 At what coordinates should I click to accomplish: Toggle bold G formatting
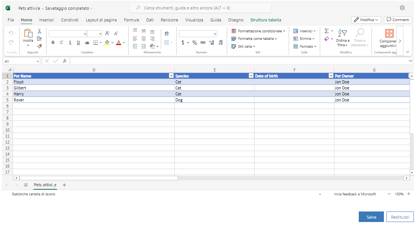pos(53,42)
